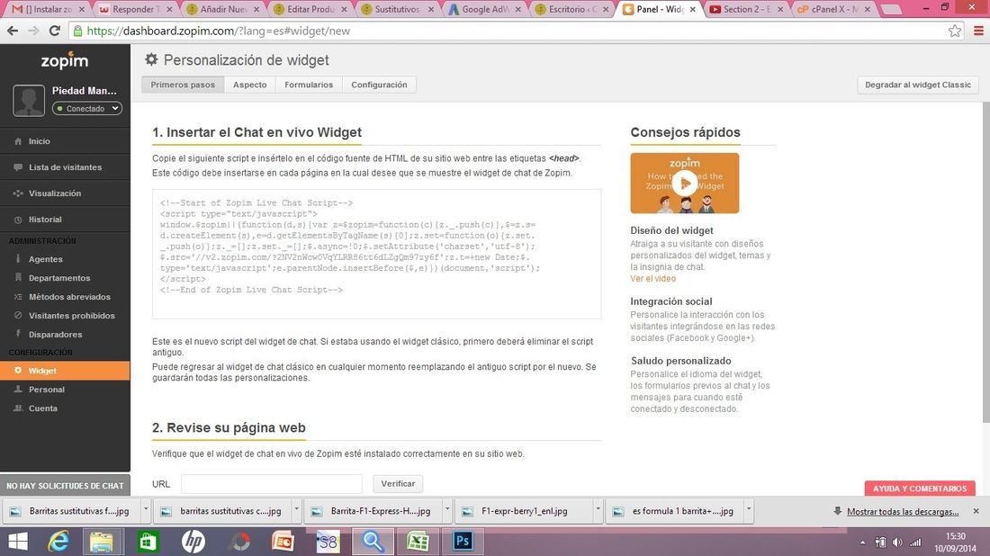Click the browser back arrow
The height and width of the screenshot is (556, 990).
13,31
